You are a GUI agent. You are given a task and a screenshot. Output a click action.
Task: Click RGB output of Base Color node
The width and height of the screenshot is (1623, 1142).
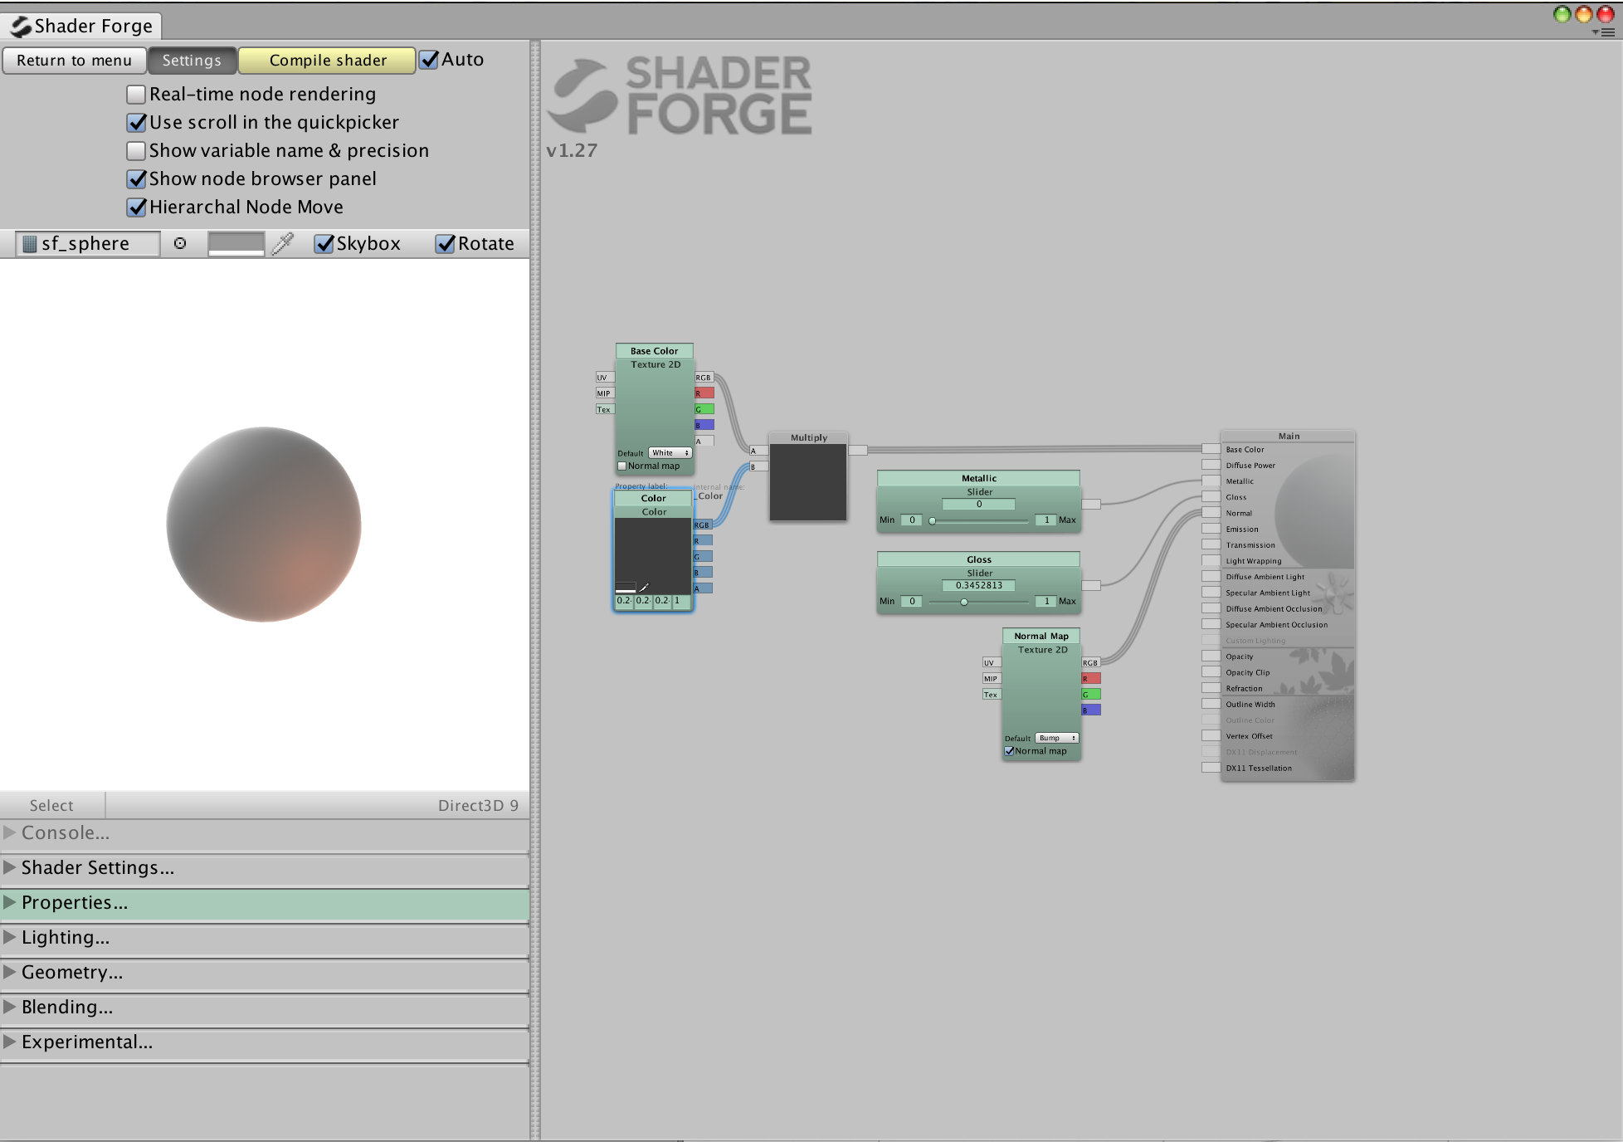(704, 378)
